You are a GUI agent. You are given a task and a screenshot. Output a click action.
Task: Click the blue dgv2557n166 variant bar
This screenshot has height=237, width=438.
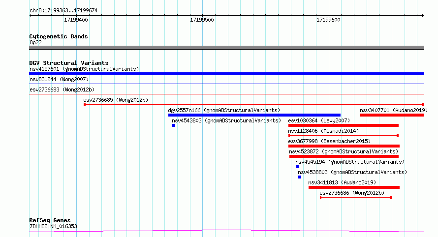(x=254, y=115)
